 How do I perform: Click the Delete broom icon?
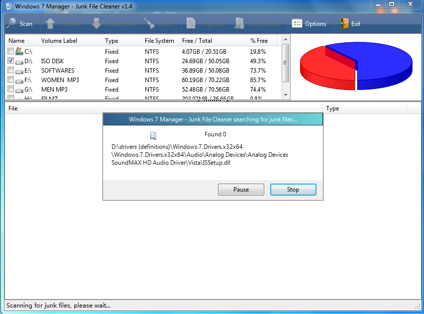click(x=149, y=23)
